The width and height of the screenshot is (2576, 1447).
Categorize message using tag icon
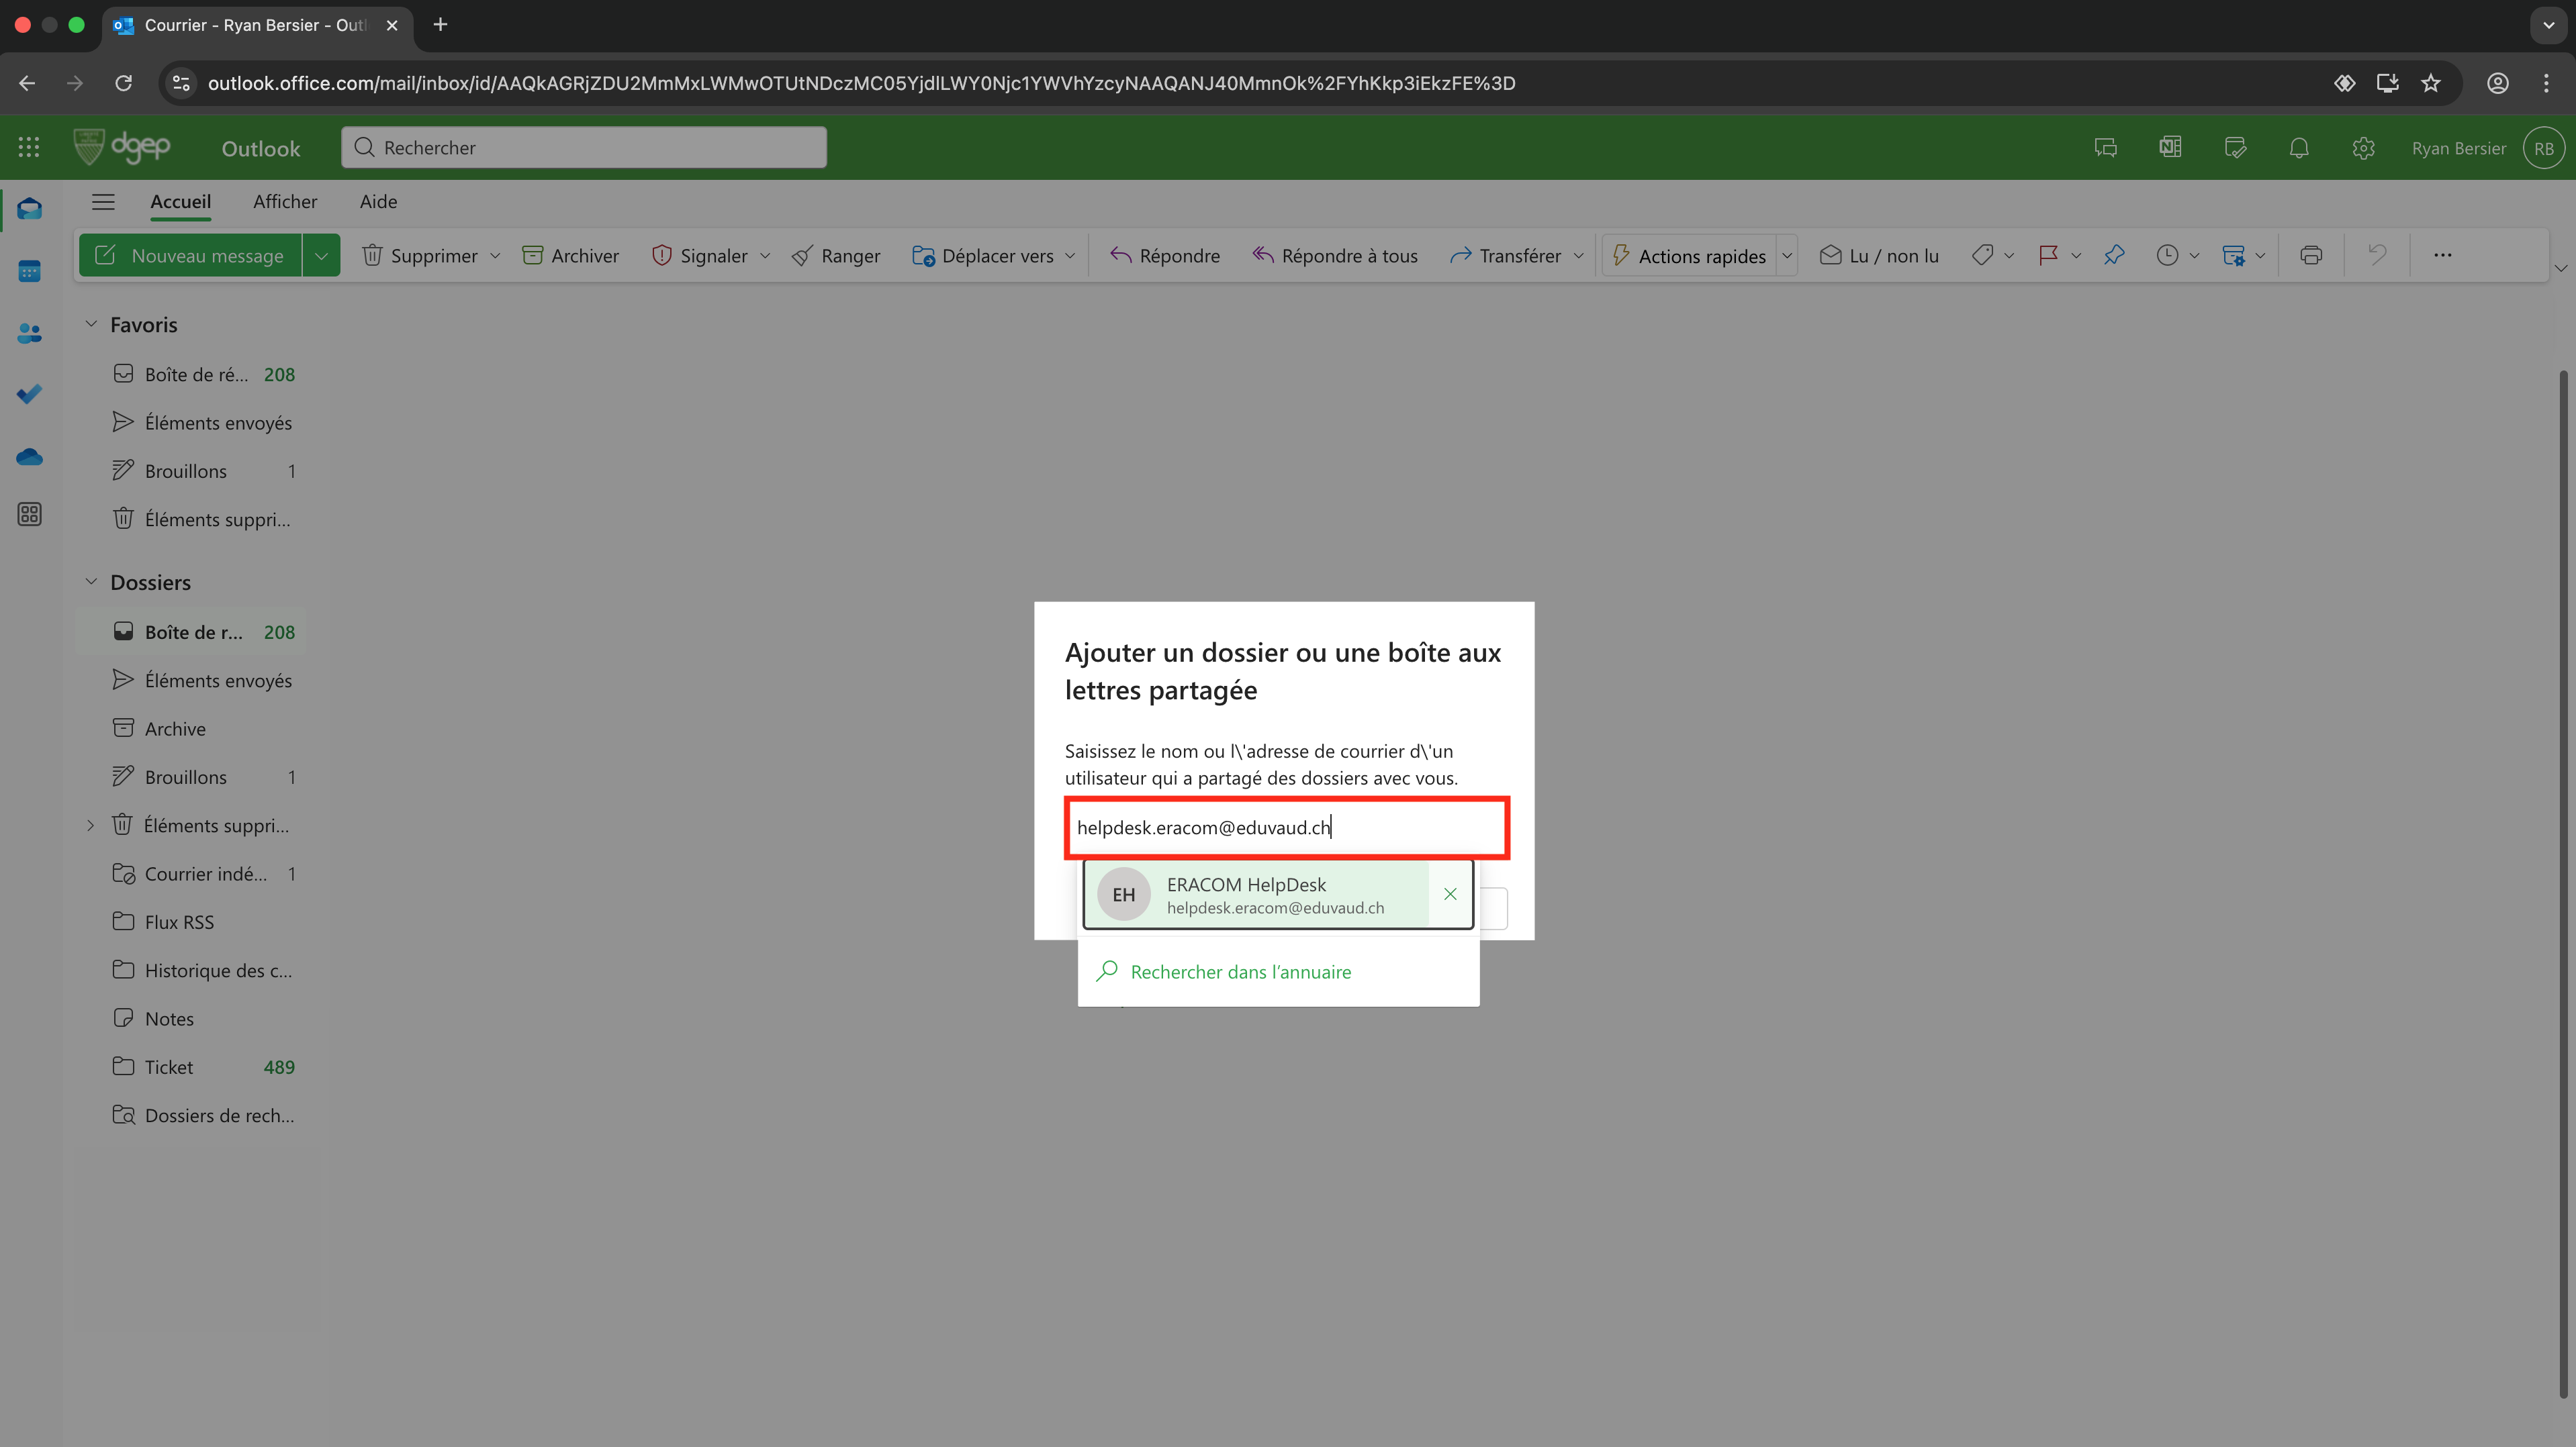1982,256
